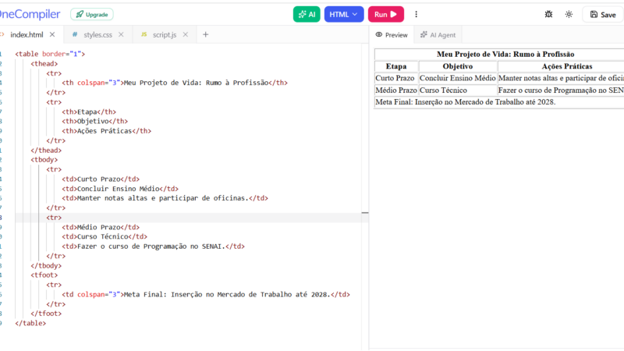Click the 'Etapa' header in preview

[396, 66]
